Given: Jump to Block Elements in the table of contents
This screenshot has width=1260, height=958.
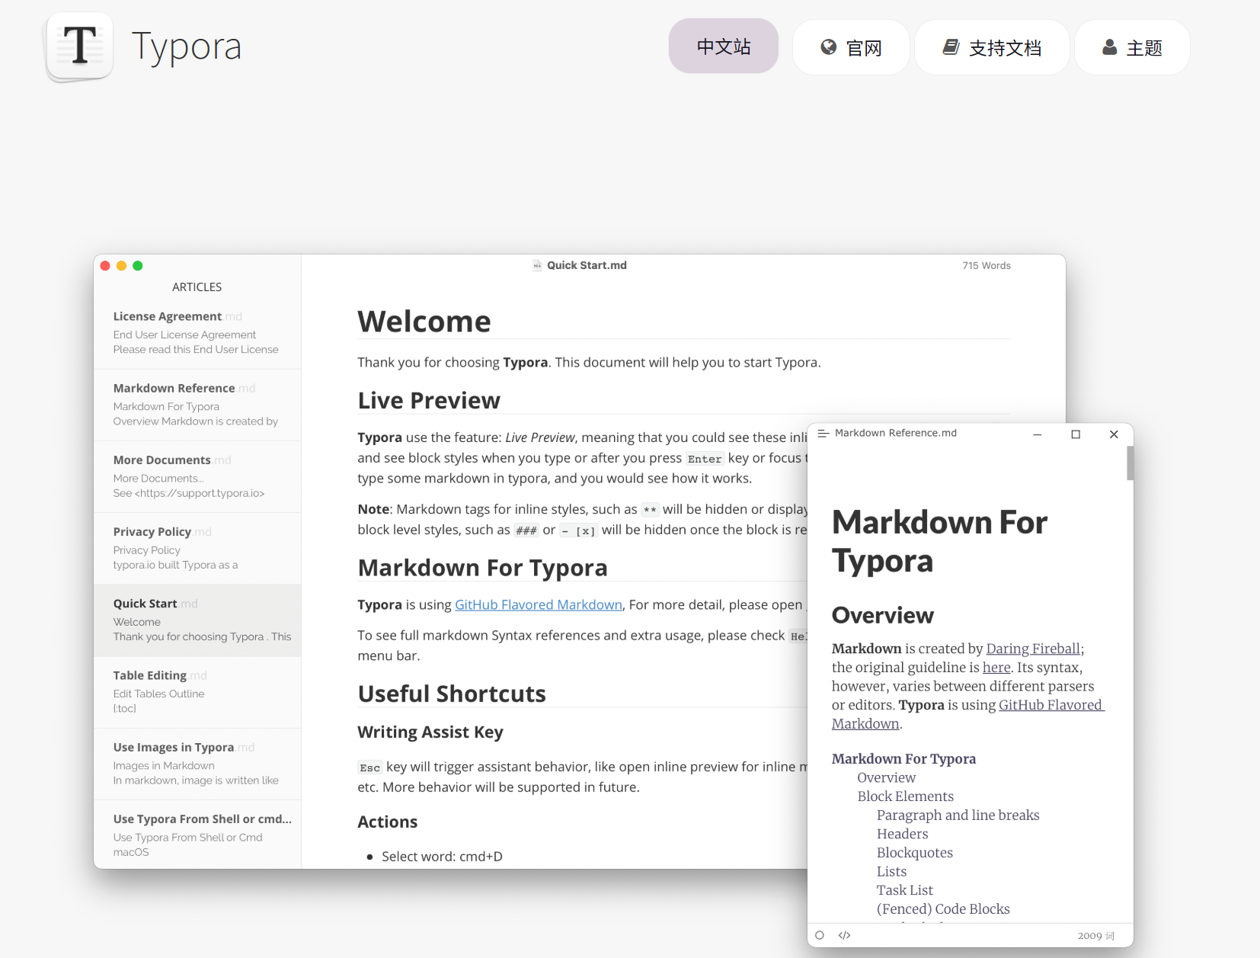Looking at the screenshot, I should (906, 796).
